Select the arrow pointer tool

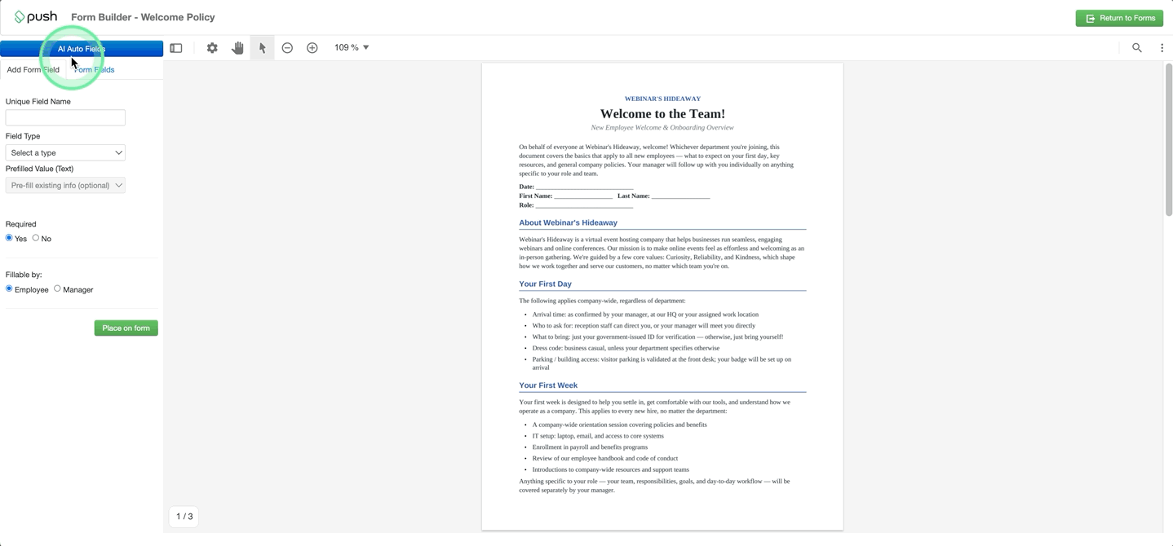262,48
